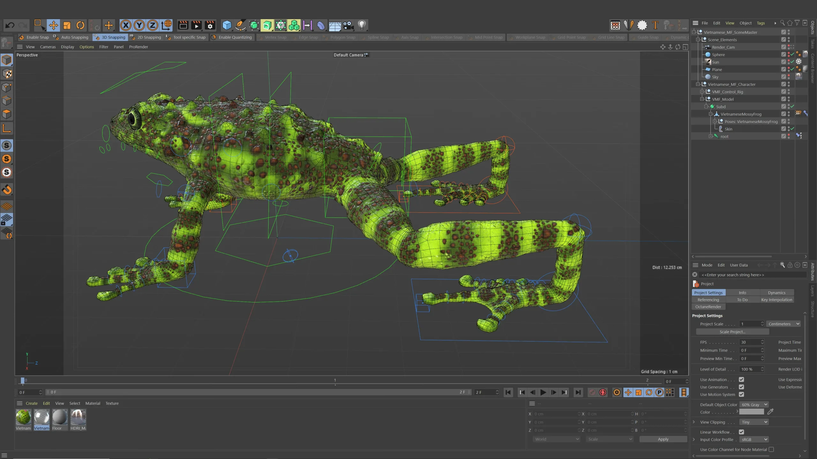Go to start of animation

(x=508, y=392)
